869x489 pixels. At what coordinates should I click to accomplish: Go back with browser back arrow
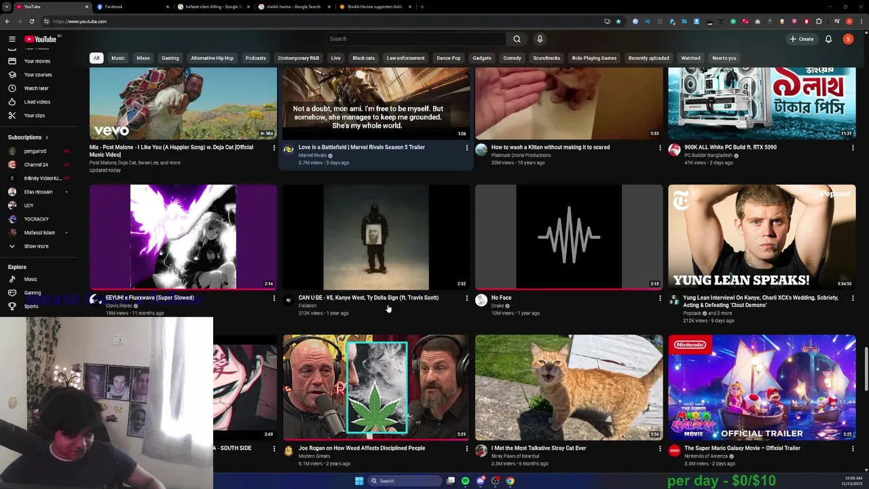click(x=7, y=21)
